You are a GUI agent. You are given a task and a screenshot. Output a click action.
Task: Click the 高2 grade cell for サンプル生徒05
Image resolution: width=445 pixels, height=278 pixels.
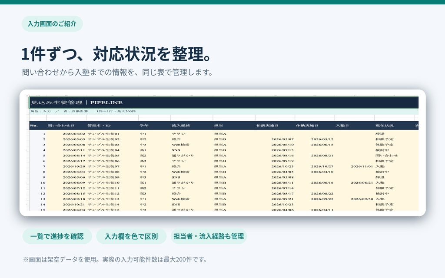143,156
